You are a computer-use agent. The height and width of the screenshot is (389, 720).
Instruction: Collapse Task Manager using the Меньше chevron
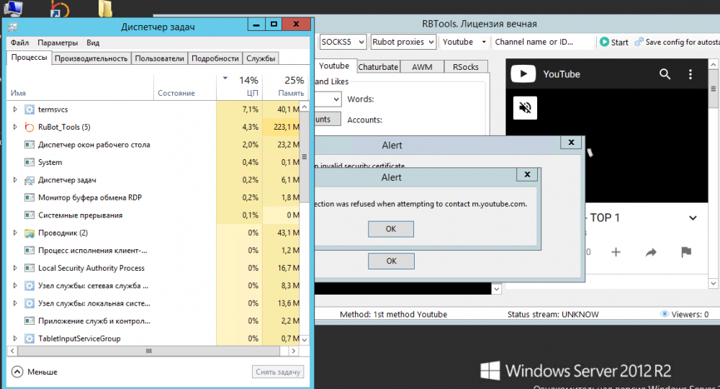click(x=17, y=372)
